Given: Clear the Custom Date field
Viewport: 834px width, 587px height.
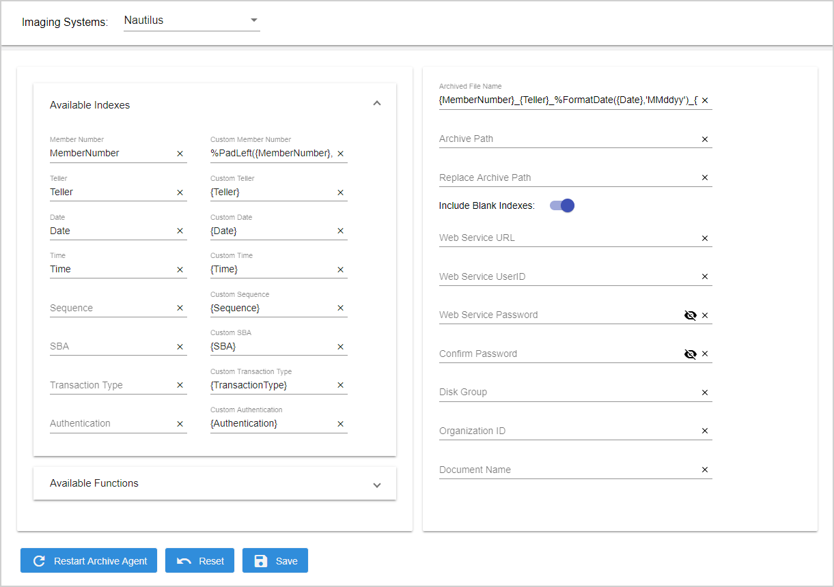Looking at the screenshot, I should (x=341, y=231).
